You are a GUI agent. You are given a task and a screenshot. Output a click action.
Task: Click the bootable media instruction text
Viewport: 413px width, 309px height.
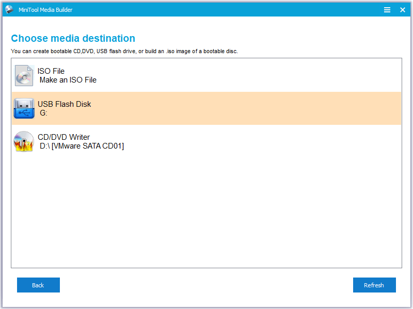(x=124, y=52)
